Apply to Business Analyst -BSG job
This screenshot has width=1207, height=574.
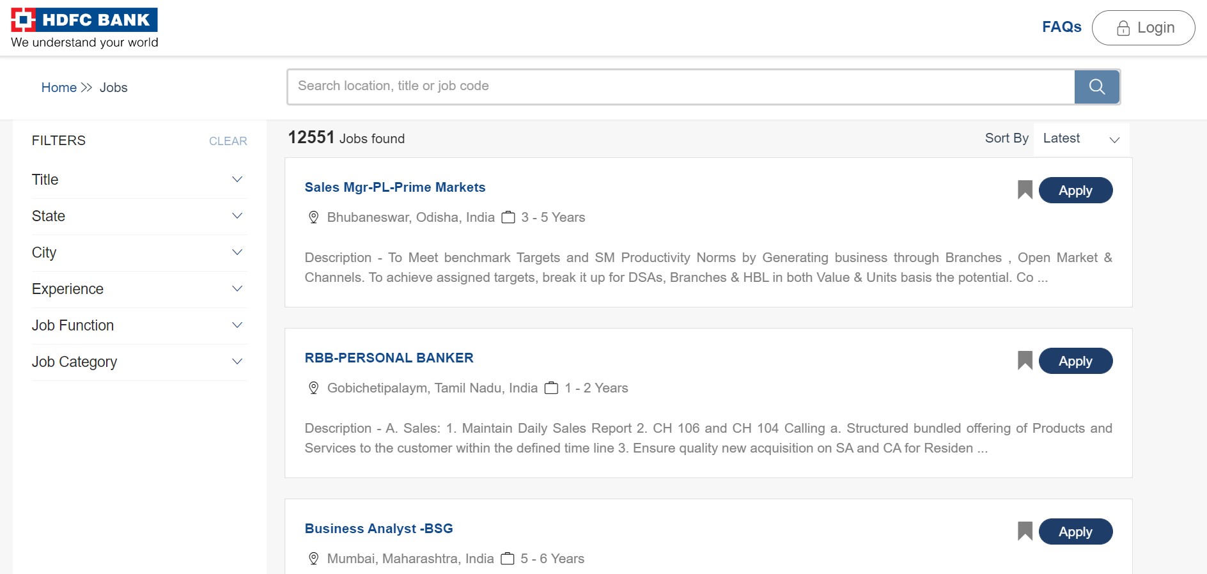tap(1075, 532)
